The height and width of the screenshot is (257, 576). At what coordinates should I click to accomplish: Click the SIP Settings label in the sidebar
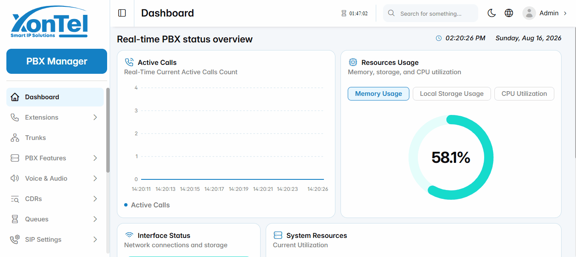click(43, 240)
